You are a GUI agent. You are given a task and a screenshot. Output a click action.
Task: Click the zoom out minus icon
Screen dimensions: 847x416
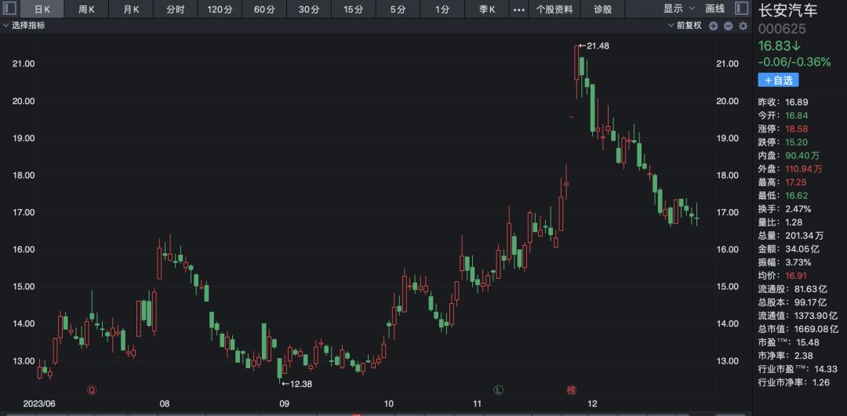point(728,26)
